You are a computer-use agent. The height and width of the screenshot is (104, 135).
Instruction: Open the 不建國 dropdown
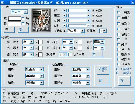point(76,31)
